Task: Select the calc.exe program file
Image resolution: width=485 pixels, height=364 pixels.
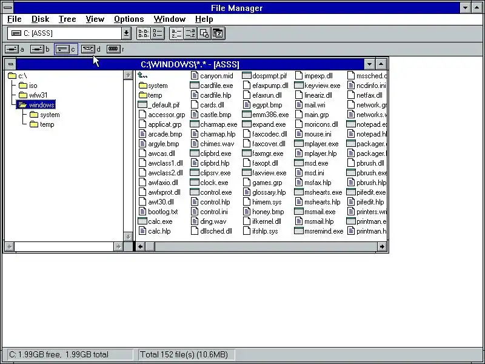Action: click(x=155, y=221)
